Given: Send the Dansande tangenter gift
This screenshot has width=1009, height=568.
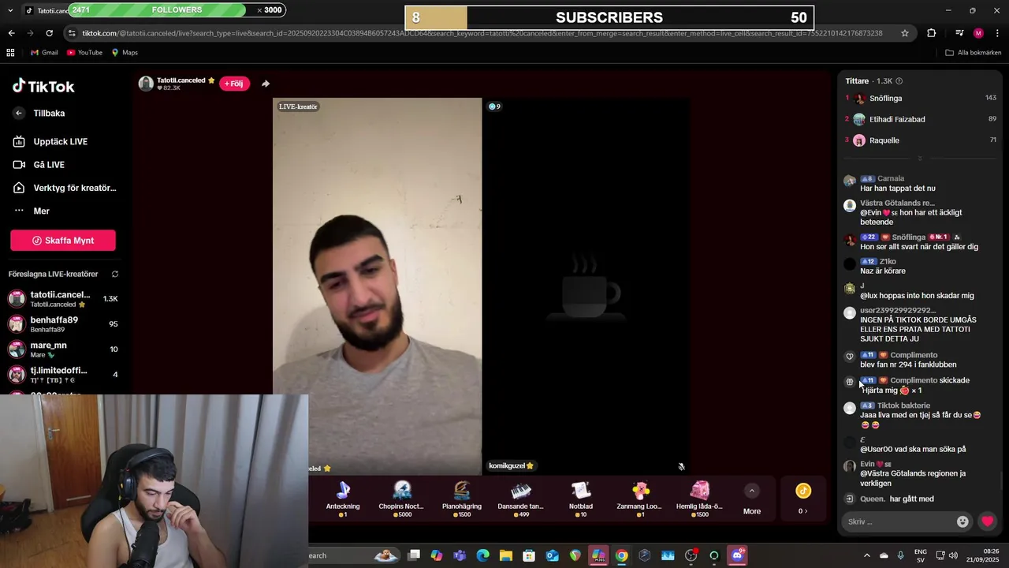Looking at the screenshot, I should (521, 499).
